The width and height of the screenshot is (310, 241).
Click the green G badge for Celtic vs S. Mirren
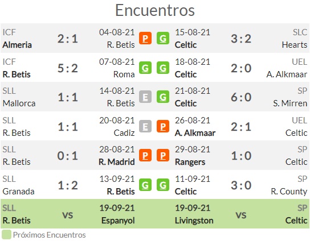[163, 97]
